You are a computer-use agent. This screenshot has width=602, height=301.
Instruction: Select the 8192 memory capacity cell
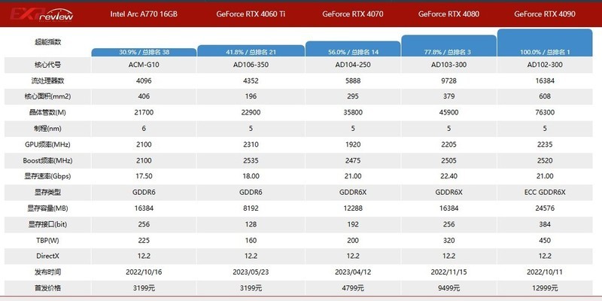coord(251,208)
